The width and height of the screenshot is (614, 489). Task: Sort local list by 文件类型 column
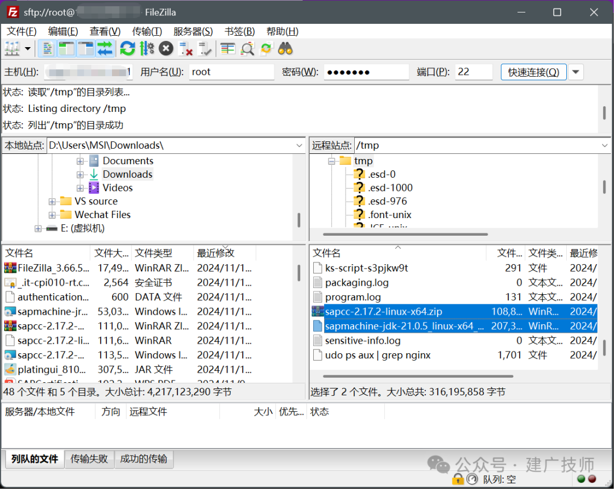point(163,253)
